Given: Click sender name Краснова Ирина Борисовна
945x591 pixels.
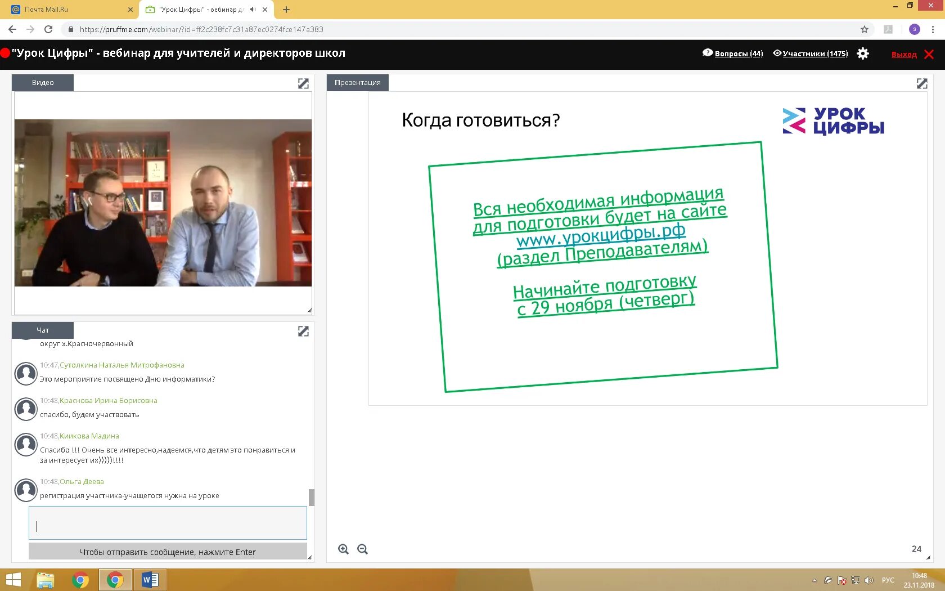Looking at the screenshot, I should (x=109, y=401).
